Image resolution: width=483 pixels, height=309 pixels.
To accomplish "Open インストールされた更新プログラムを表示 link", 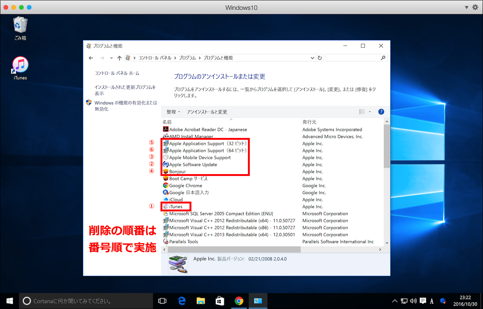I will pos(125,90).
